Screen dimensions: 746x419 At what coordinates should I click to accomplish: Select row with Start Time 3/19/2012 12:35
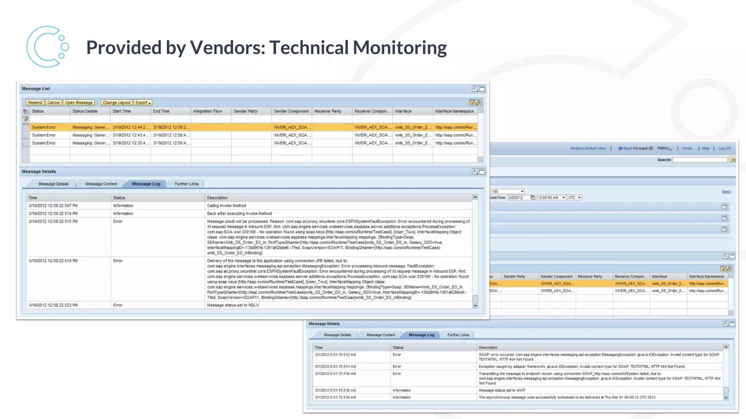click(x=250, y=143)
